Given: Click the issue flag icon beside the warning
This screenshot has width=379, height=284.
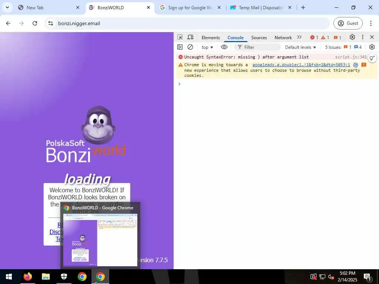Looking at the screenshot, I should click(364, 65).
